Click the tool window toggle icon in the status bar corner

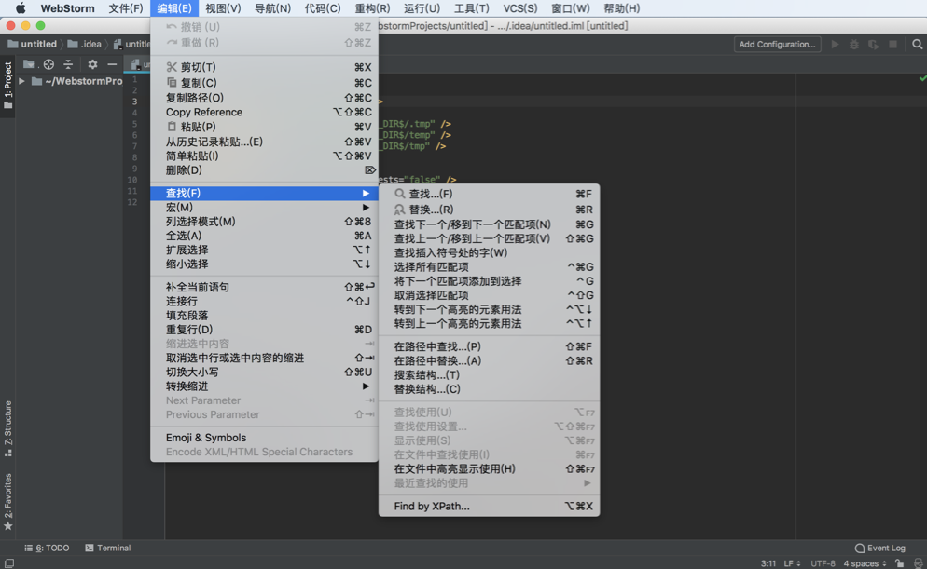(x=9, y=563)
